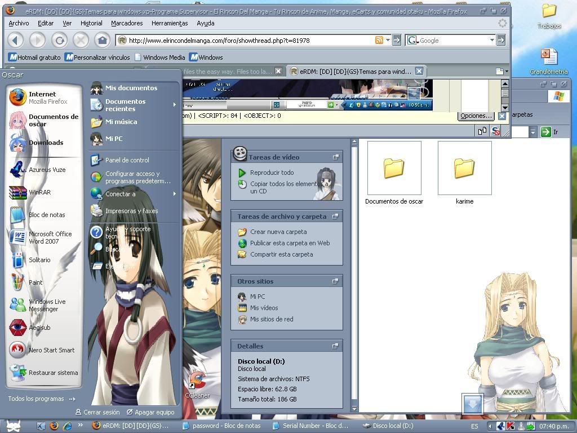Viewport: 577px width, 433px height.
Task: Open Firefox home page icon
Action: 103,40
